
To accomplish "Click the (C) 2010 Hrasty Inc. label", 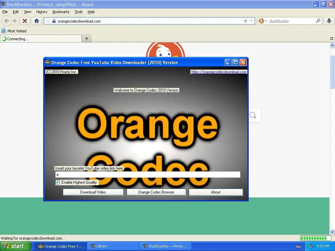I will pos(62,72).
